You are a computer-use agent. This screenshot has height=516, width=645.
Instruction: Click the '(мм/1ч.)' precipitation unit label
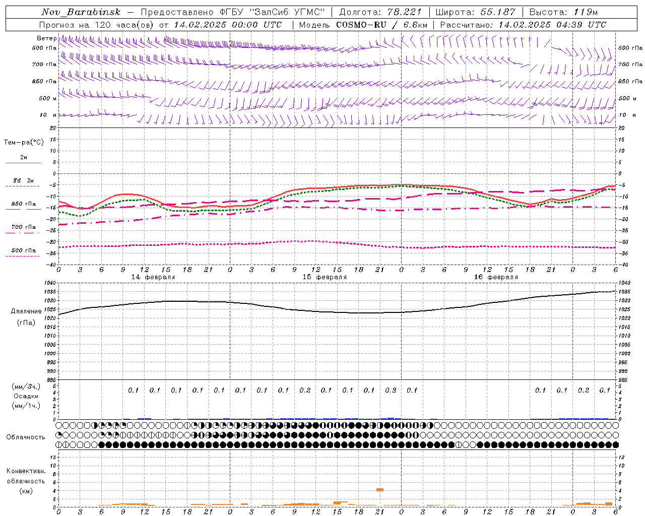[x=26, y=406]
